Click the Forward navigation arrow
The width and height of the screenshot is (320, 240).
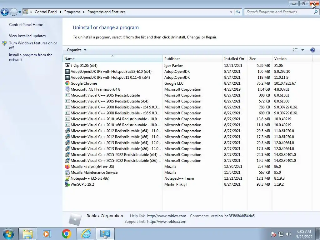(x=13, y=12)
